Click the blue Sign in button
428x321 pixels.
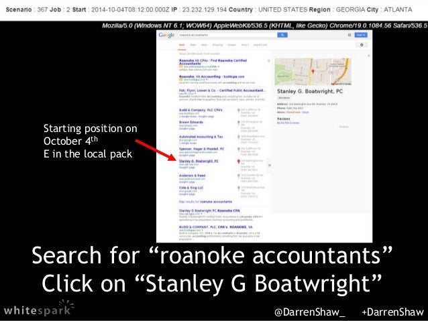click(x=361, y=35)
